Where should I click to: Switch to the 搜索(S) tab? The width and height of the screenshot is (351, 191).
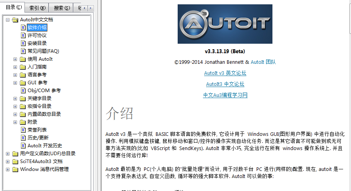click(62, 8)
